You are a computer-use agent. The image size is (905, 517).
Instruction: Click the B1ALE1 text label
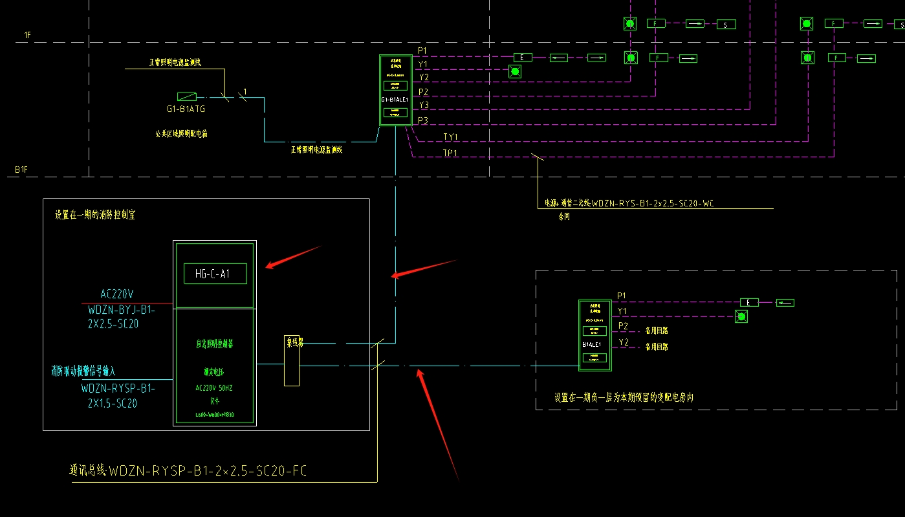click(592, 345)
